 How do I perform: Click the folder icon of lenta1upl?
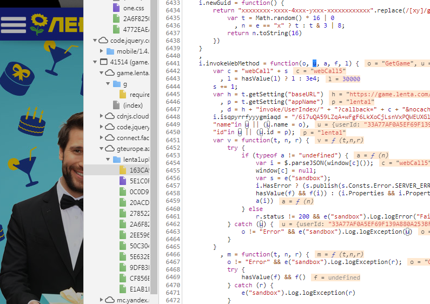click(117, 160)
